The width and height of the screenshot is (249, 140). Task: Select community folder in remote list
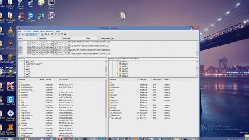[115, 87]
